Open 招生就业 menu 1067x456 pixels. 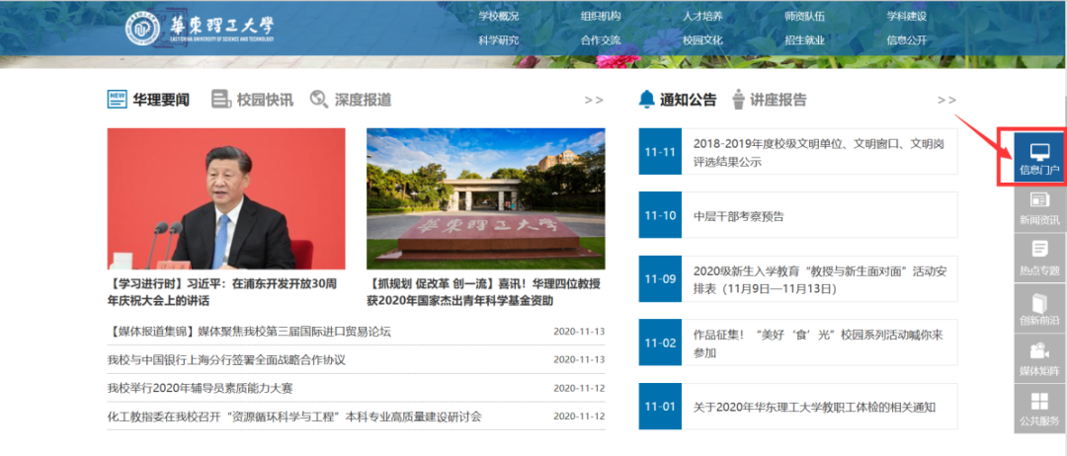click(x=804, y=40)
